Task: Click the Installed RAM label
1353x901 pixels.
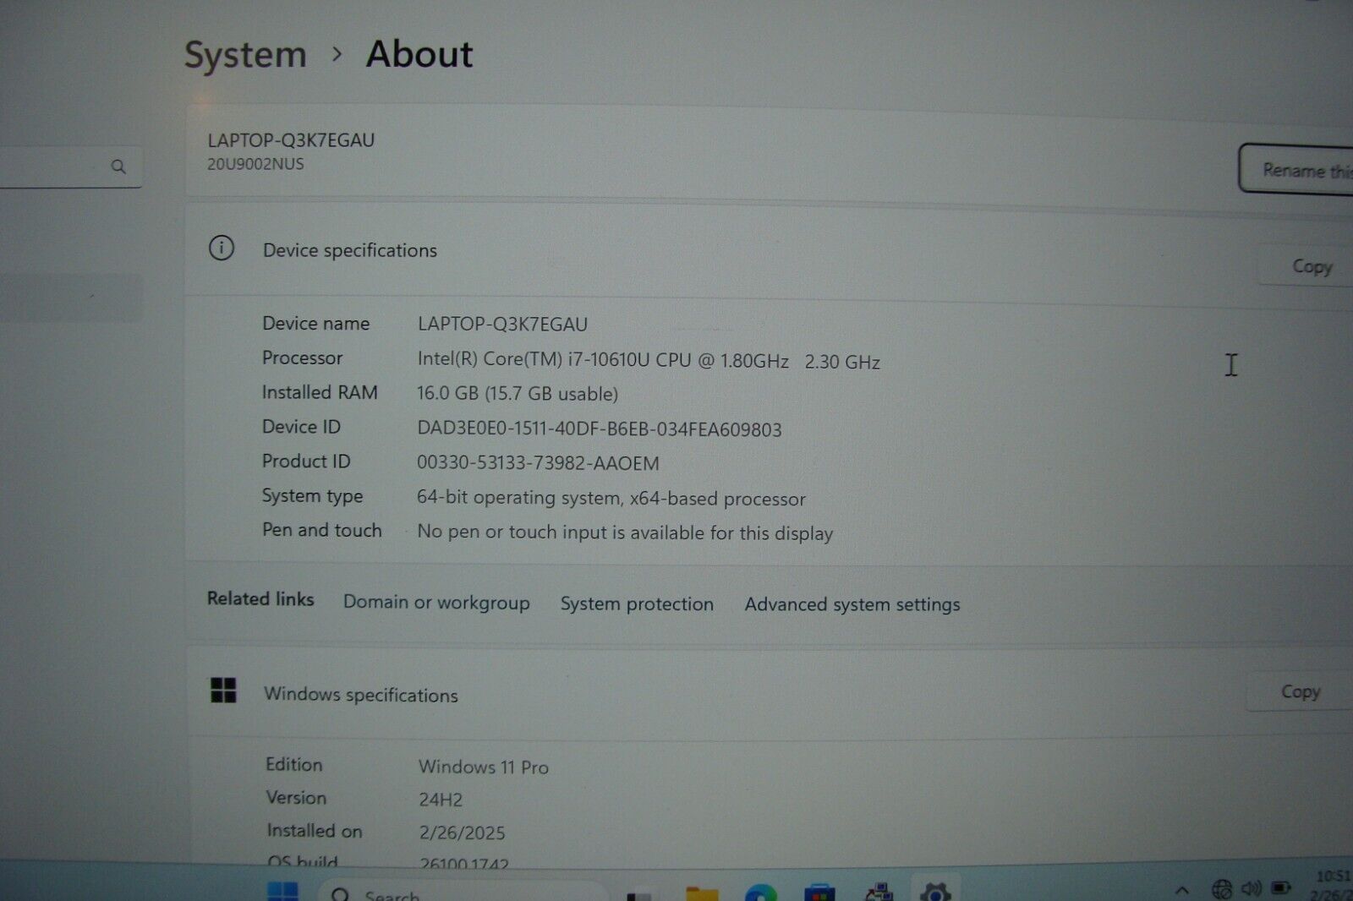Action: coord(320,392)
